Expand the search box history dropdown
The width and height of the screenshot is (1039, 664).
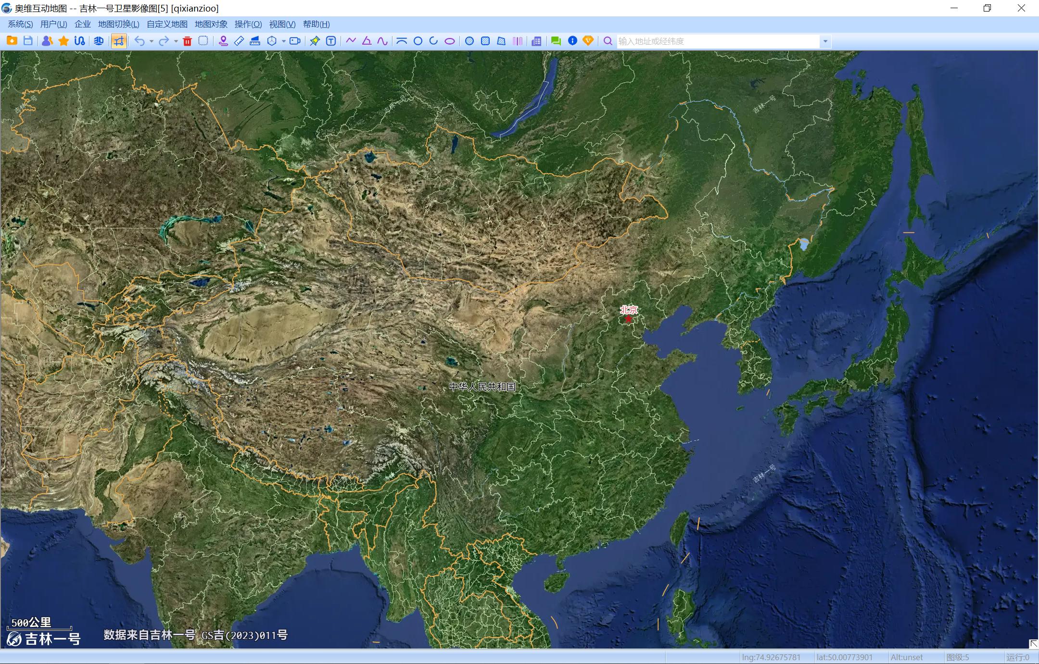(825, 41)
